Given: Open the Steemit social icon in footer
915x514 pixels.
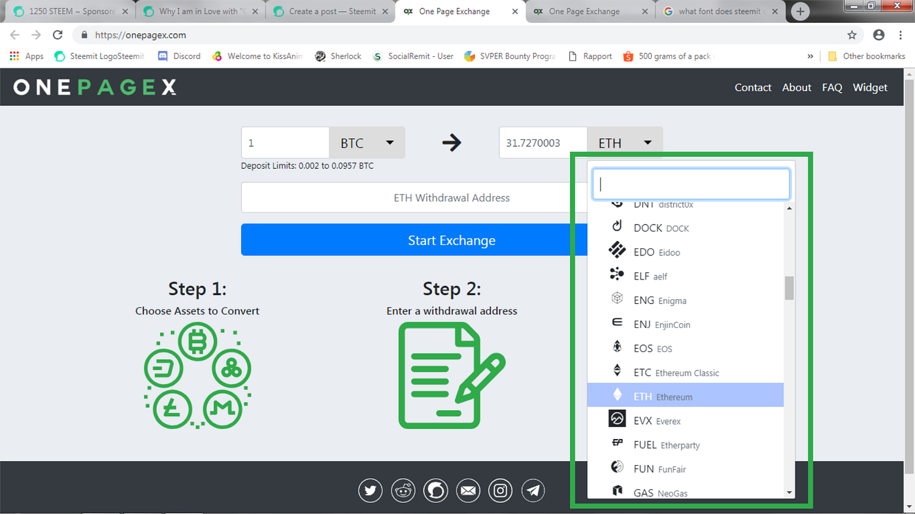Looking at the screenshot, I should click(435, 490).
